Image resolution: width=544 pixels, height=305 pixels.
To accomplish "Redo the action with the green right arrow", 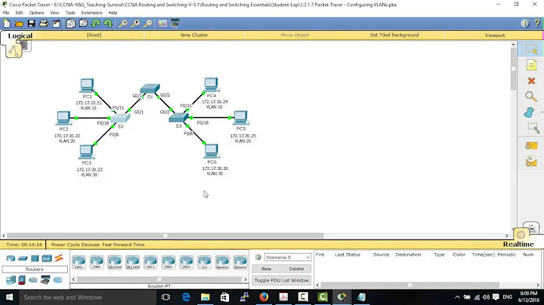I will [108, 23].
